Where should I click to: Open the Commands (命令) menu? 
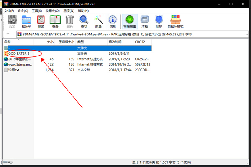[23, 11]
